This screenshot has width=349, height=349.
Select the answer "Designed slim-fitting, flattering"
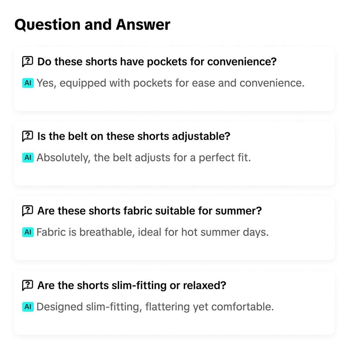[x=155, y=307]
